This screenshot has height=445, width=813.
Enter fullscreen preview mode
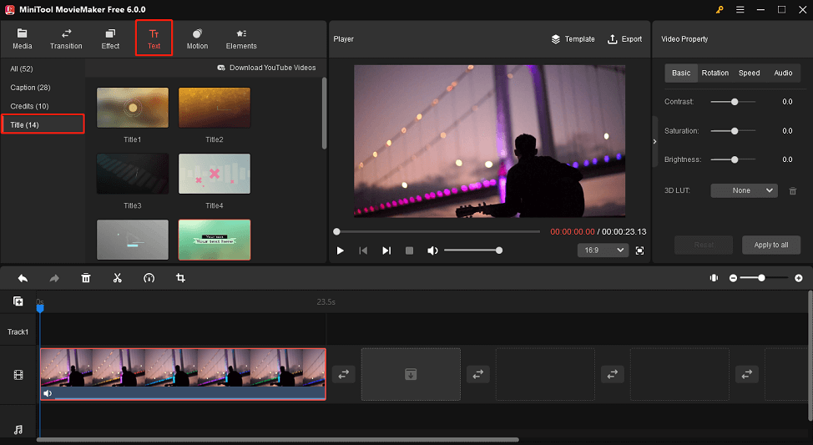639,250
